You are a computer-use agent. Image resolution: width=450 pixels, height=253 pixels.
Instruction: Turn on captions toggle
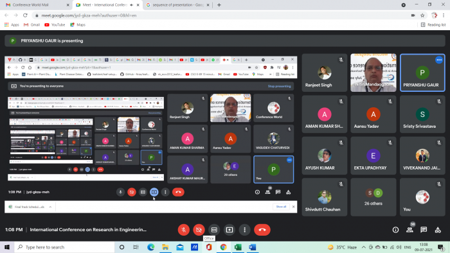[214, 230]
